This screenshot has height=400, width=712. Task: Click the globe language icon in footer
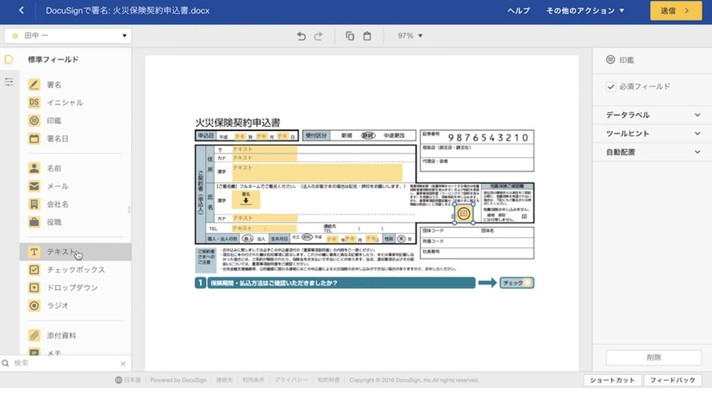coord(118,380)
